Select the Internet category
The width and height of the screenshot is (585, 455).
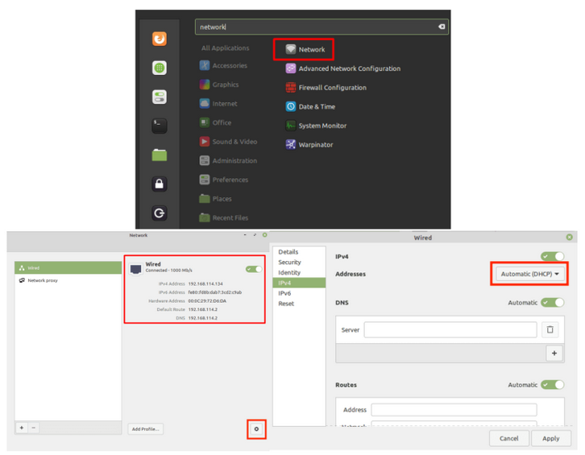click(x=218, y=103)
